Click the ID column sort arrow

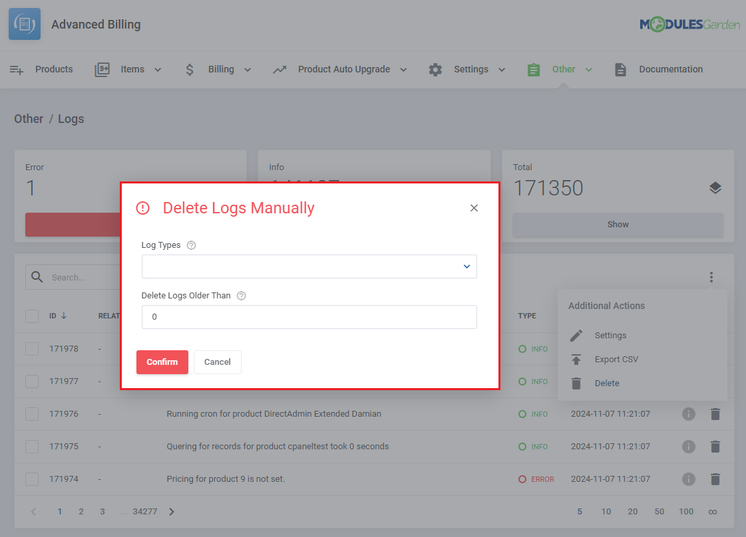[64, 316]
